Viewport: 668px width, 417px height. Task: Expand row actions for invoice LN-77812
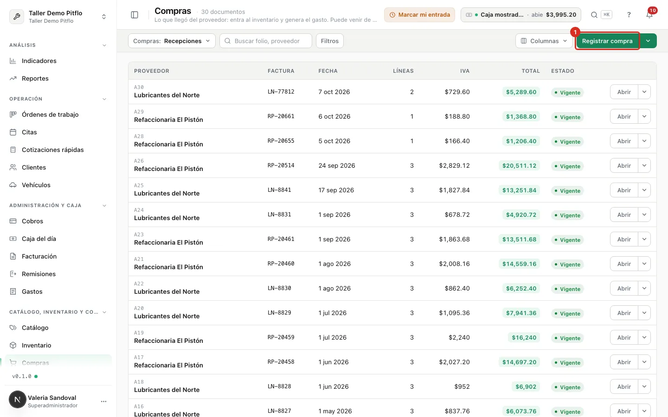coord(644,92)
